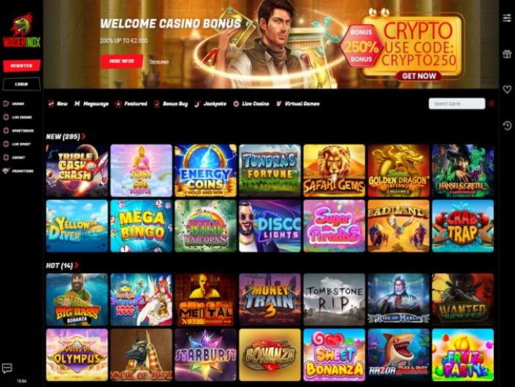The image size is (515, 387).
Task: Switch to the Jackpots category tab
Action: (210, 104)
